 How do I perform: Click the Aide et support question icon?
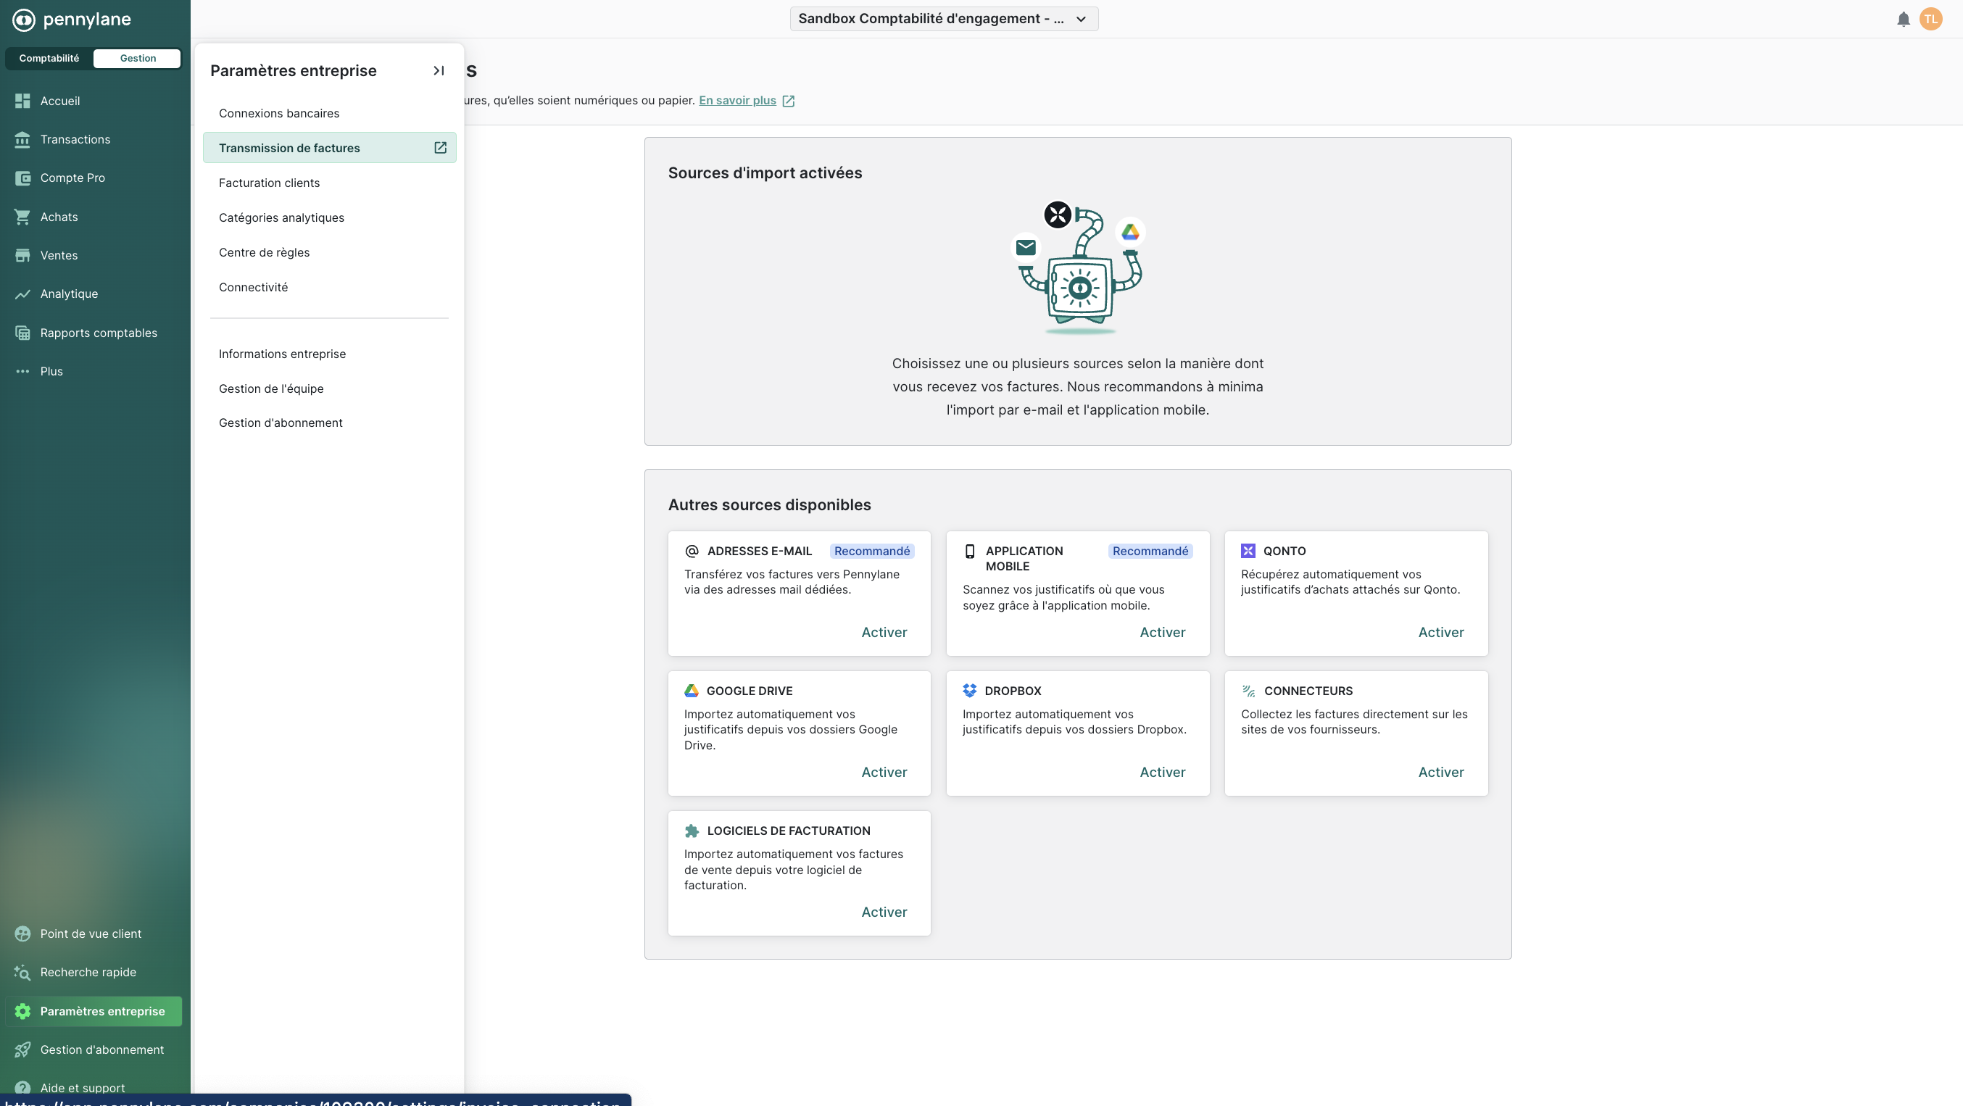point(23,1089)
